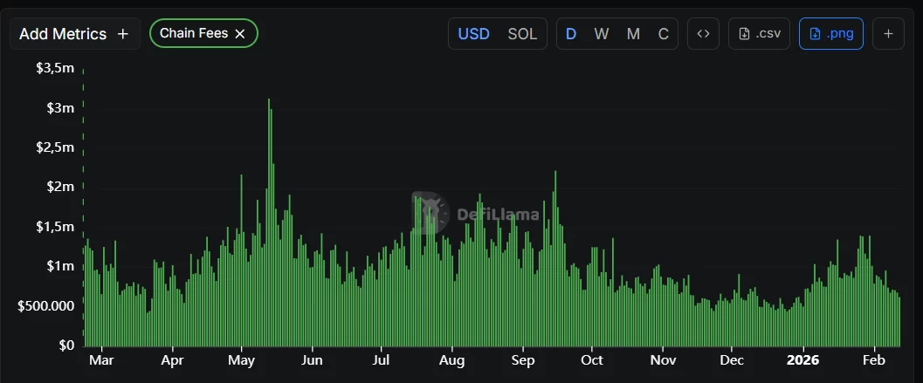Click the file icon in the .csv button
The image size is (923, 383).
744,34
